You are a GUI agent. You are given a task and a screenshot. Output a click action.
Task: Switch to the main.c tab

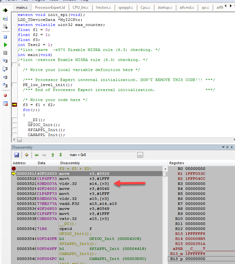tap(22, 8)
